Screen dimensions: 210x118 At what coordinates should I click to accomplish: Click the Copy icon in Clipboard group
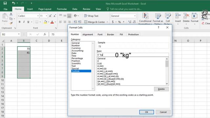click(11, 19)
